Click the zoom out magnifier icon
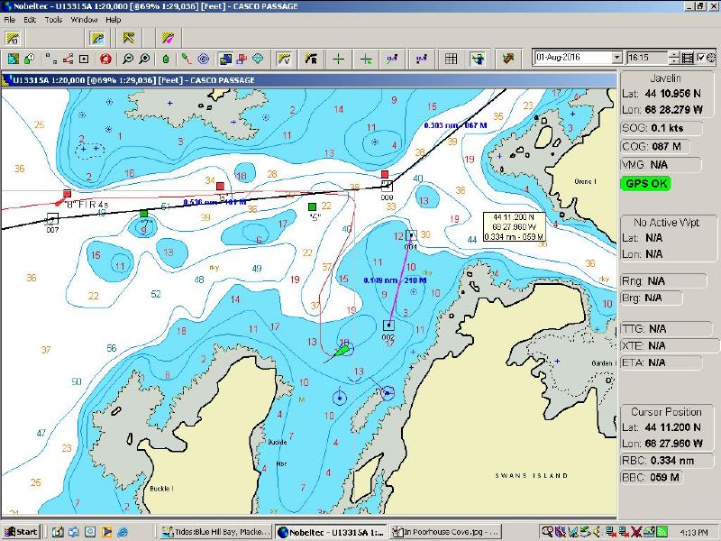This screenshot has height=541, width=721. tap(128, 59)
